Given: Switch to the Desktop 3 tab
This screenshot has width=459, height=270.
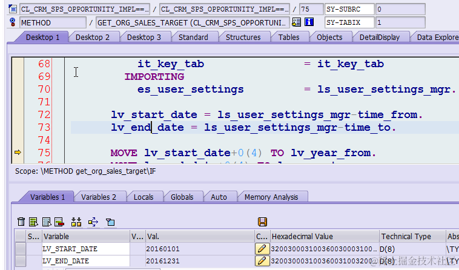Looking at the screenshot, I should tap(144, 37).
